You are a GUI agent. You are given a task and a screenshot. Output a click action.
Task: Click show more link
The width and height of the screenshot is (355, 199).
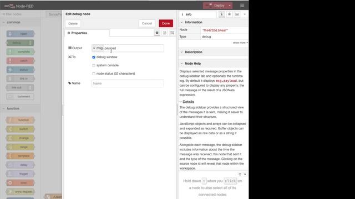240,43
